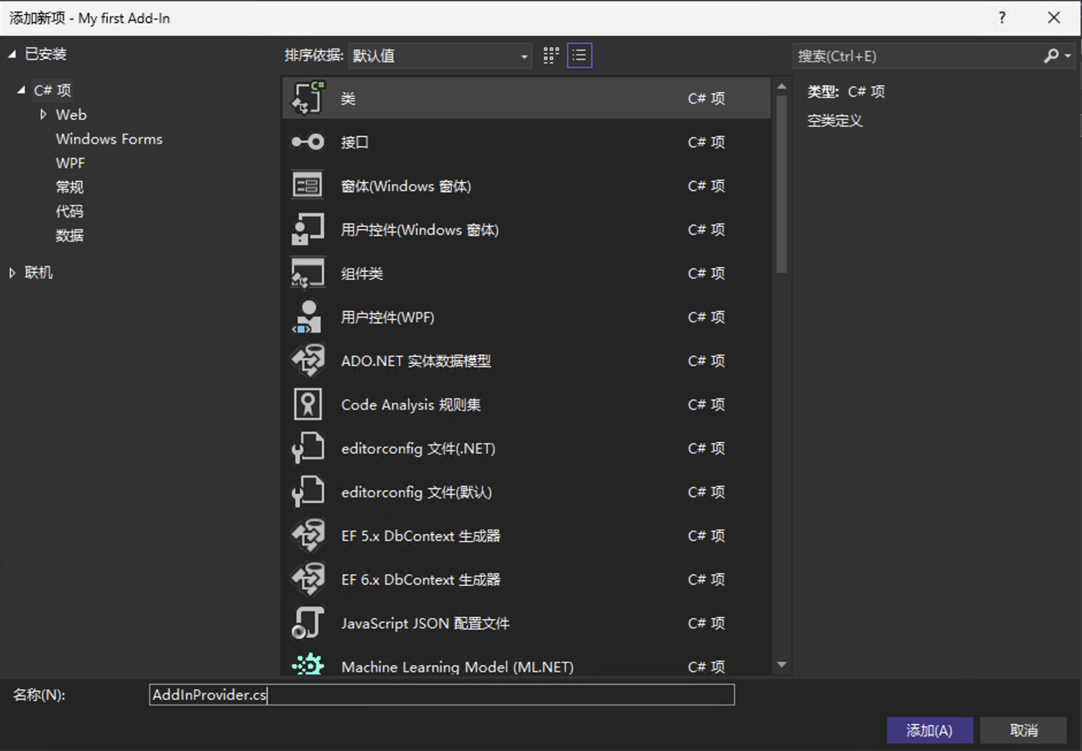Select the Web category label

71,114
